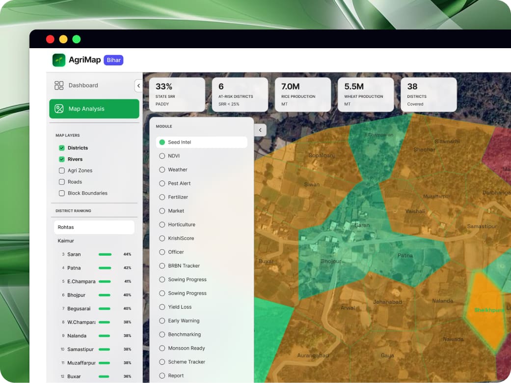Screen dimensions: 511x383
Task: Select the NDVI module
Action: 201,156
